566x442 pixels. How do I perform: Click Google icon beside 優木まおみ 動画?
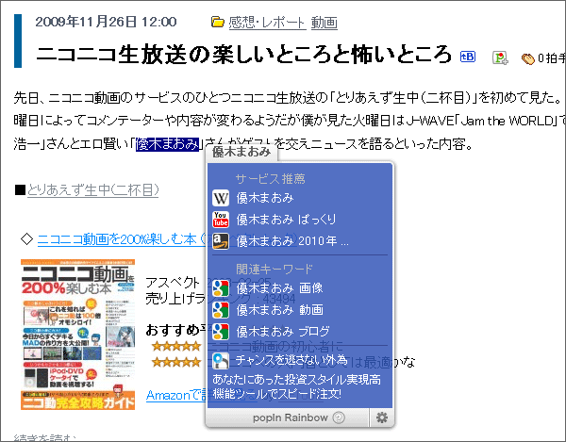pos(221,310)
